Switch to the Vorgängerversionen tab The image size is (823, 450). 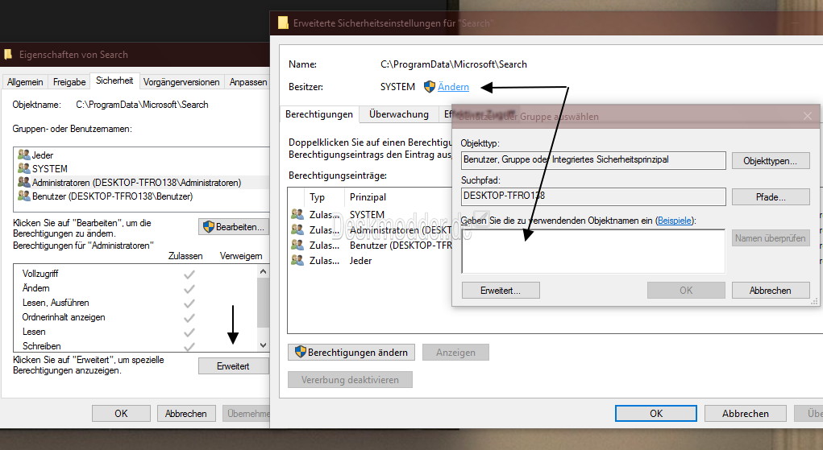[x=182, y=82]
